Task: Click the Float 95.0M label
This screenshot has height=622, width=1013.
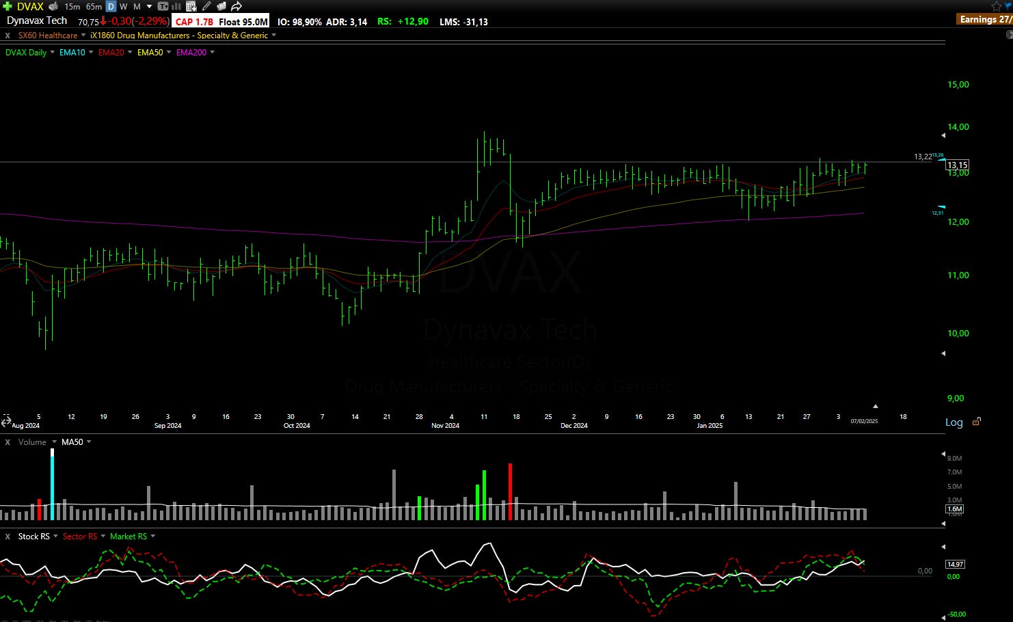Action: (x=243, y=22)
